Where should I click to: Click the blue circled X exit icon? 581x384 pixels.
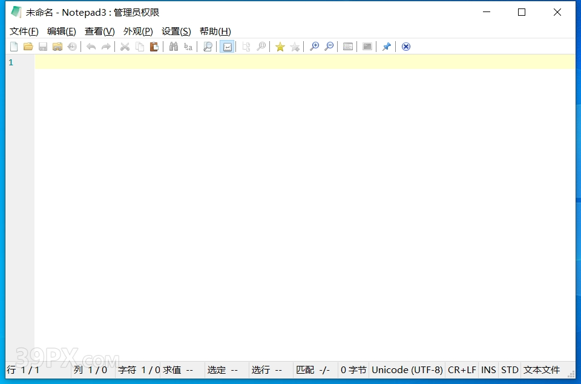(x=406, y=47)
